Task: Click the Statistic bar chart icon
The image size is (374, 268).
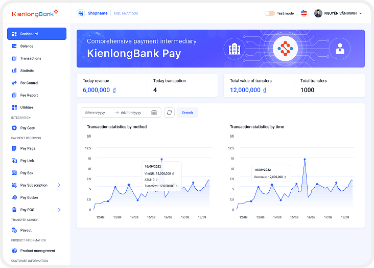Action: pos(14,71)
